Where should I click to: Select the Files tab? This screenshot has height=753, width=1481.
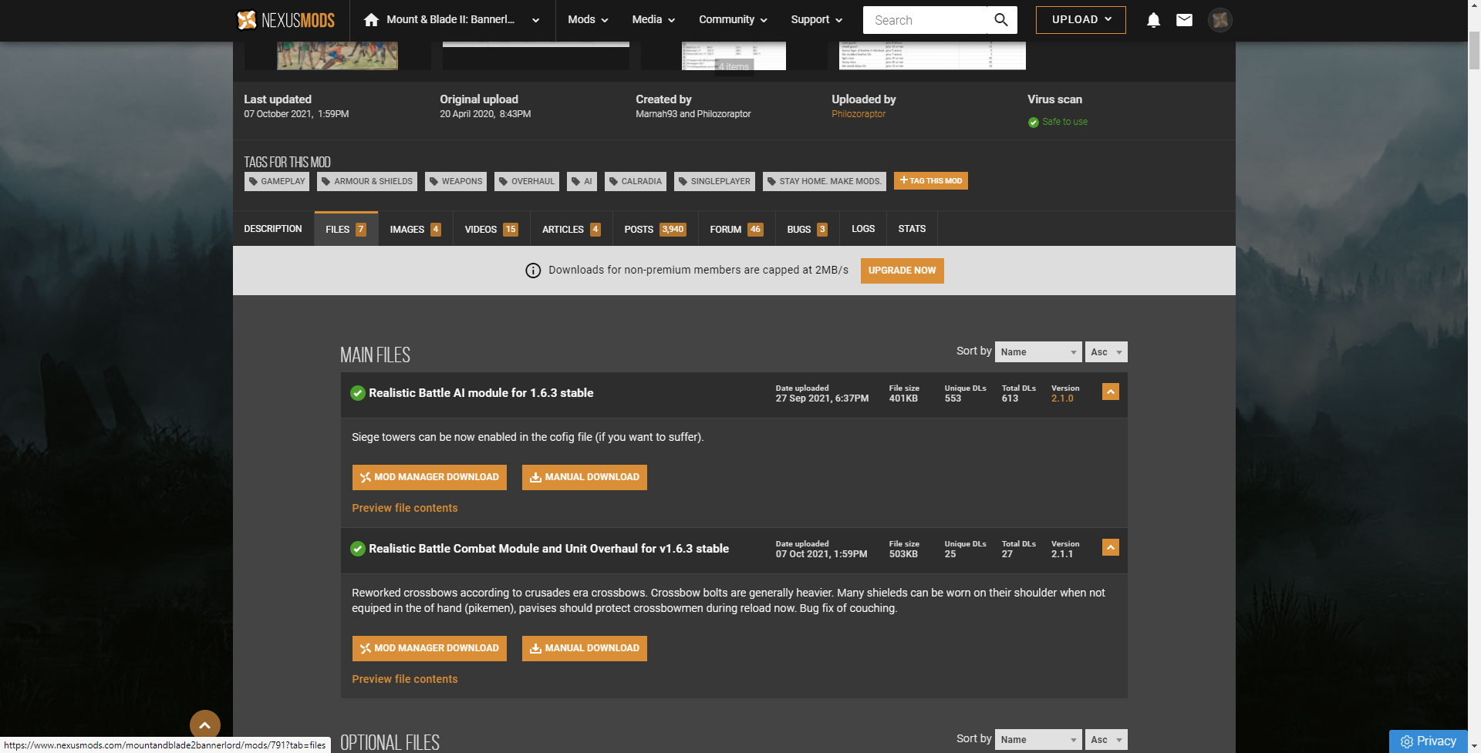346,229
